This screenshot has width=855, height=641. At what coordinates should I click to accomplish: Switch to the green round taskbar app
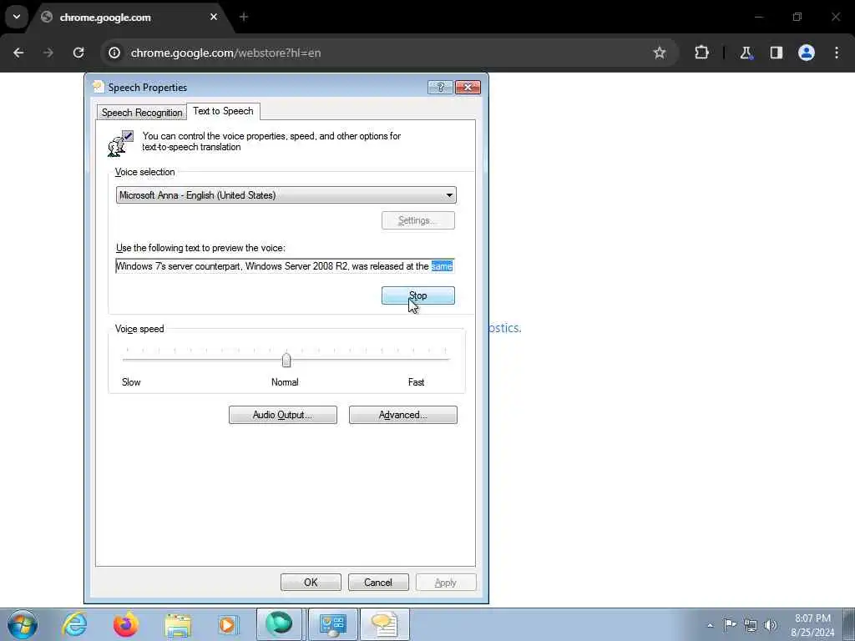pos(279,624)
